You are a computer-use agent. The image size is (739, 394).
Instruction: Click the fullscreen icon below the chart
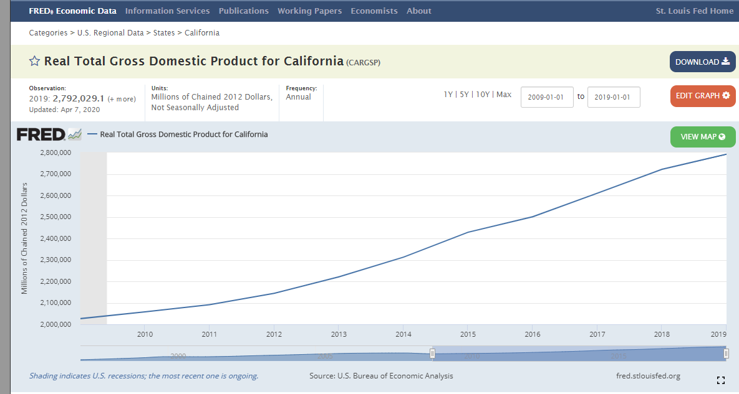[720, 380]
